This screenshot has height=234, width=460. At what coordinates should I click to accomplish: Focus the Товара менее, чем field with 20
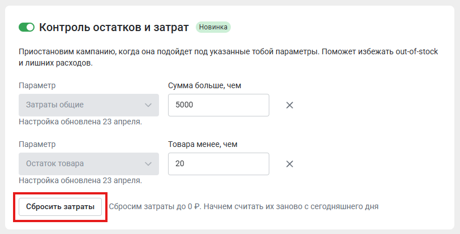point(218,163)
